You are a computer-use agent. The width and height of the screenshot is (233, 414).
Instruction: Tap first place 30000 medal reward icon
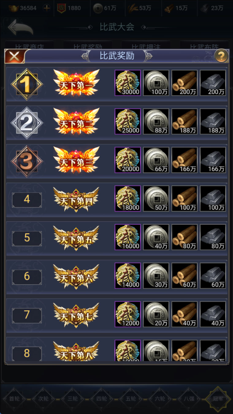(128, 83)
